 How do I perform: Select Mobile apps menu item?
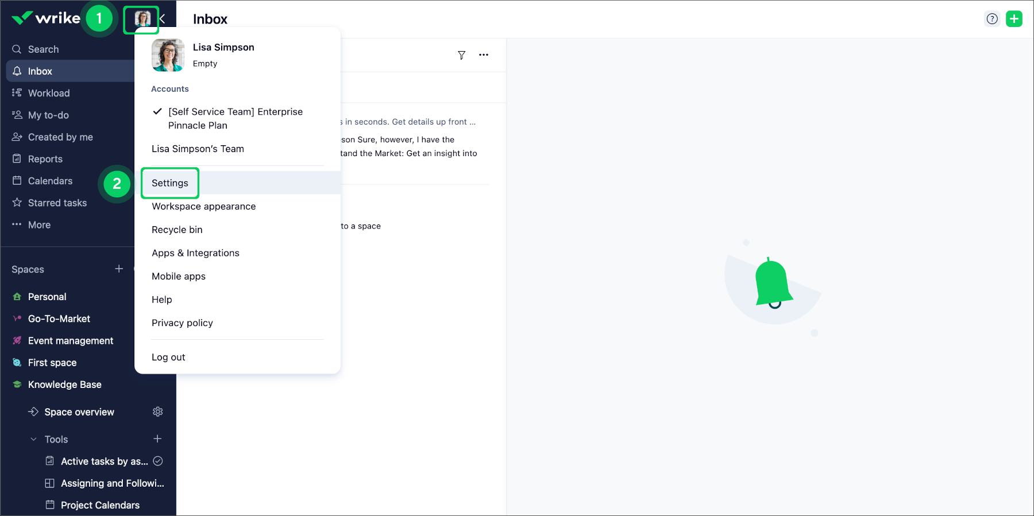pos(179,276)
